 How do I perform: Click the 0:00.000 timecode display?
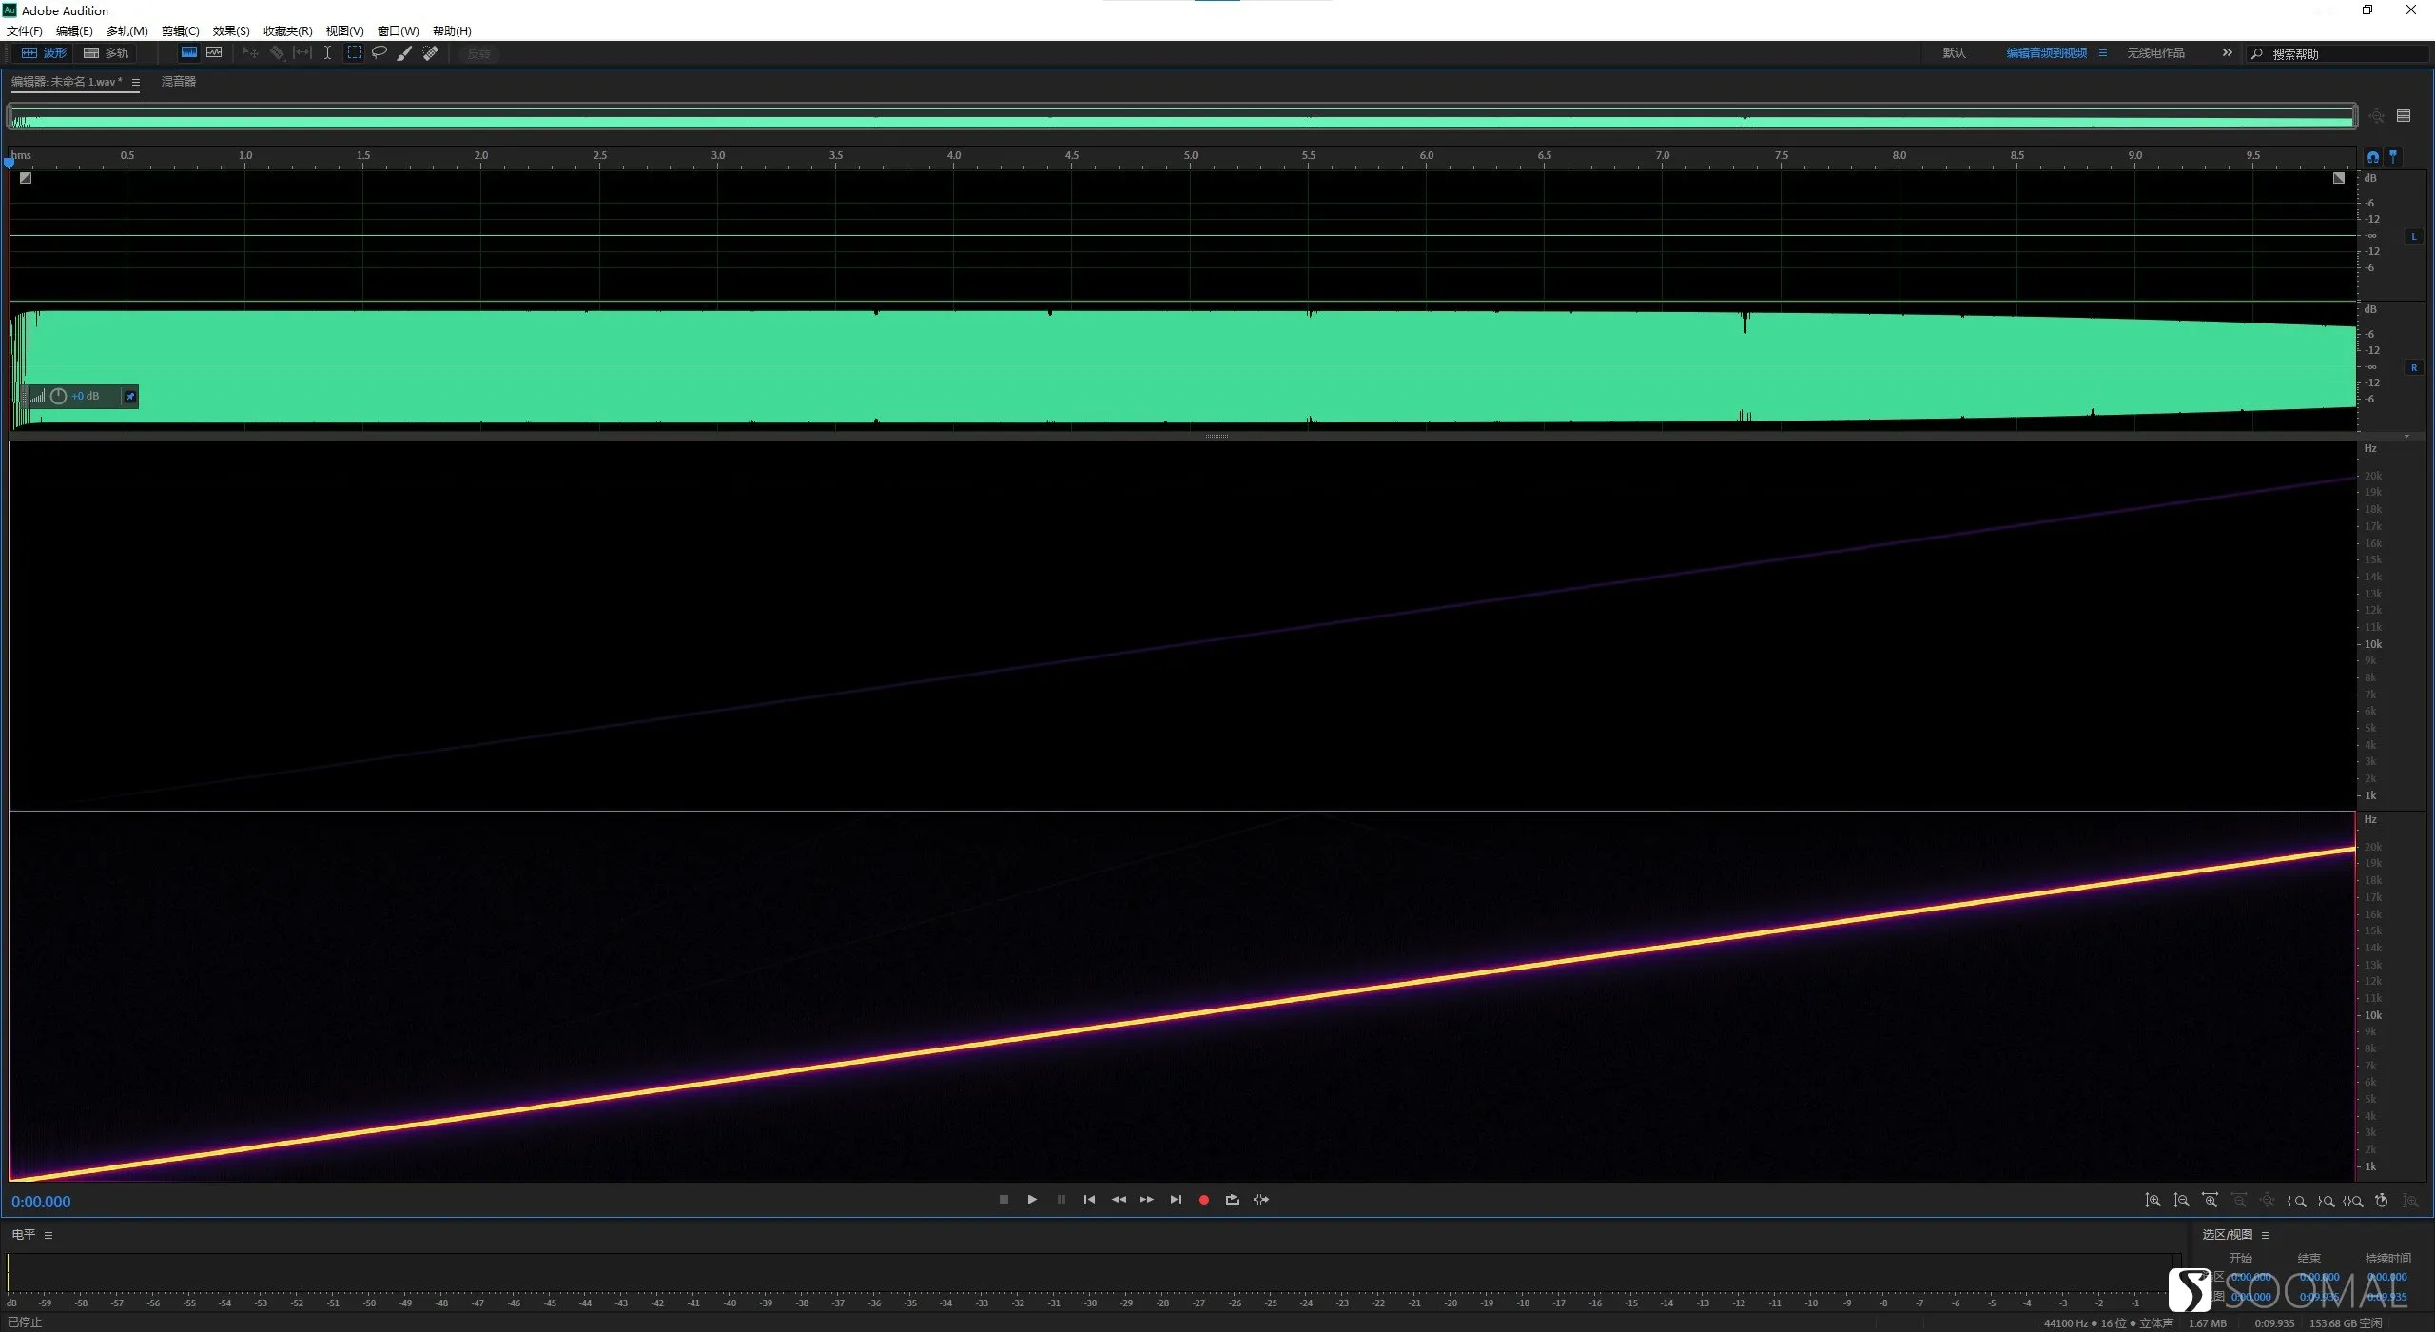point(41,1202)
